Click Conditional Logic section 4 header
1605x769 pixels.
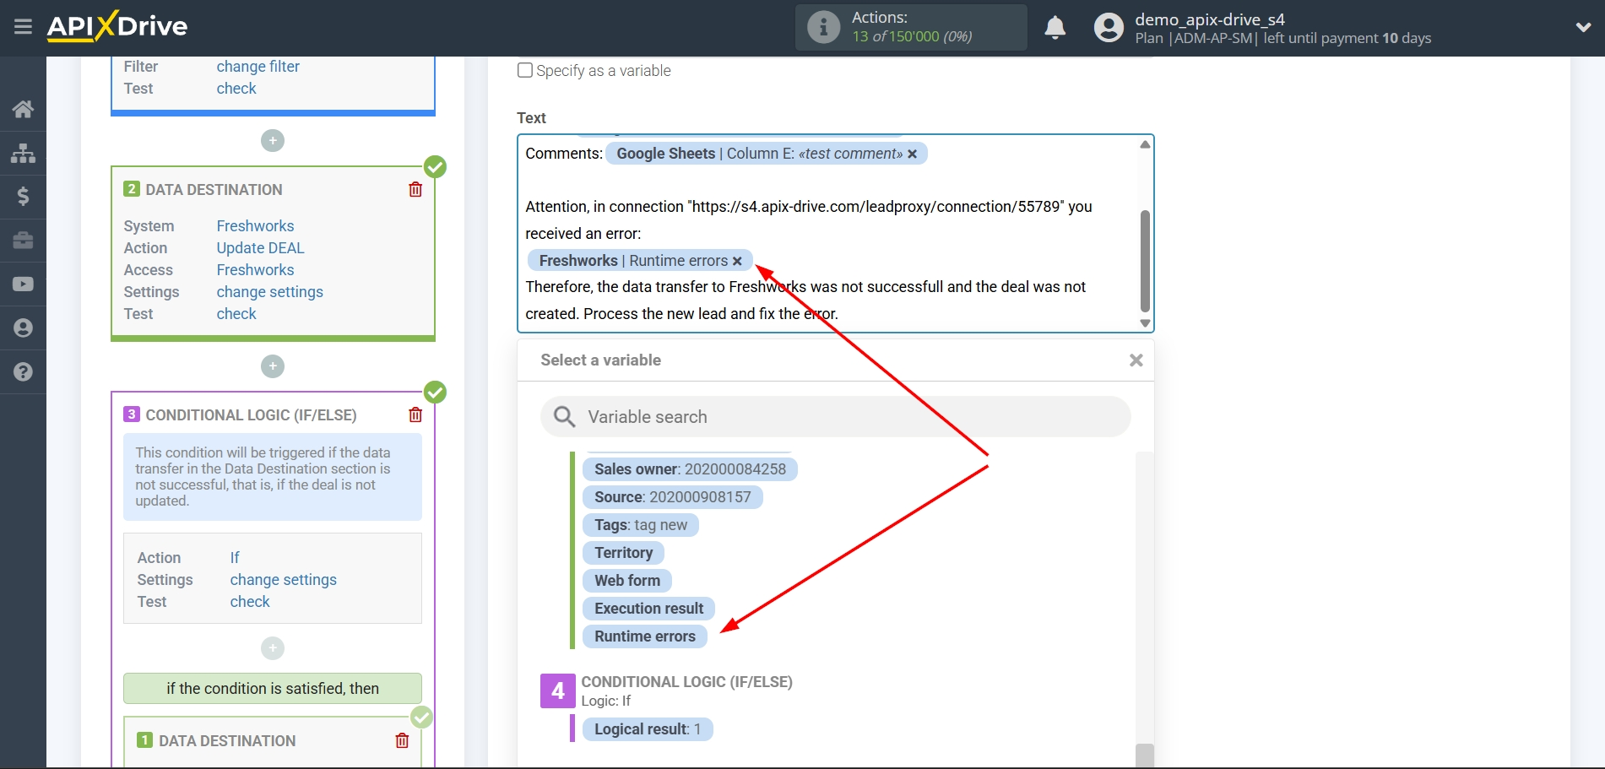click(x=686, y=682)
